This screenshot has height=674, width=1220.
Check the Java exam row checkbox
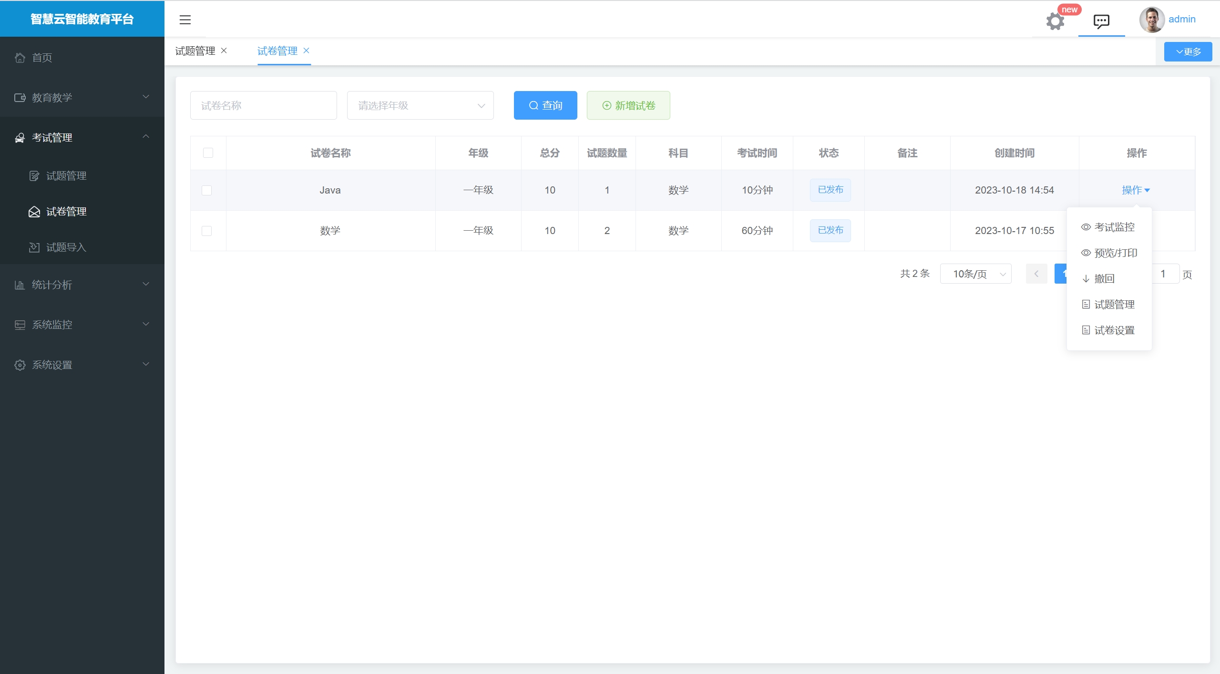point(207,190)
